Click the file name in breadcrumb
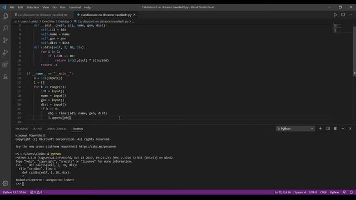Viewport: 356px width, 200px height. 103,21
